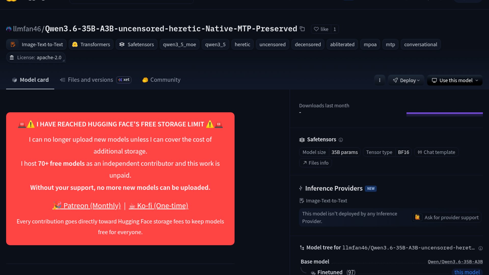Open the Qwen/Qwen3.6-35B-A3B base model link
This screenshot has height=275, width=489.
click(455, 262)
